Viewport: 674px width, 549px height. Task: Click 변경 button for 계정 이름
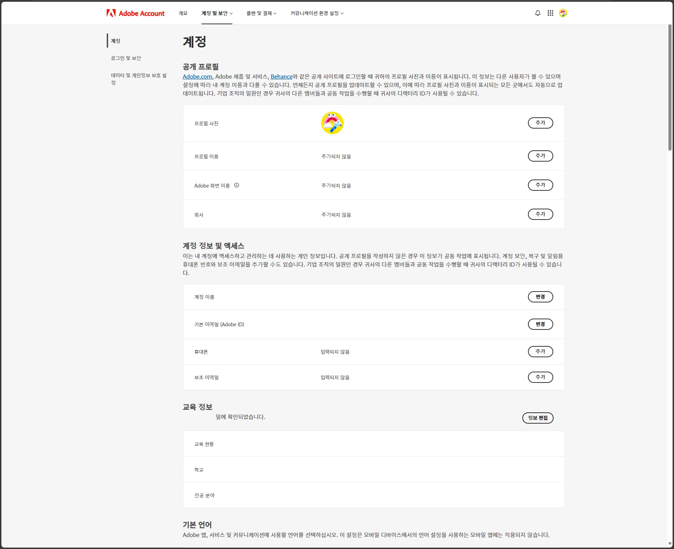coord(540,297)
